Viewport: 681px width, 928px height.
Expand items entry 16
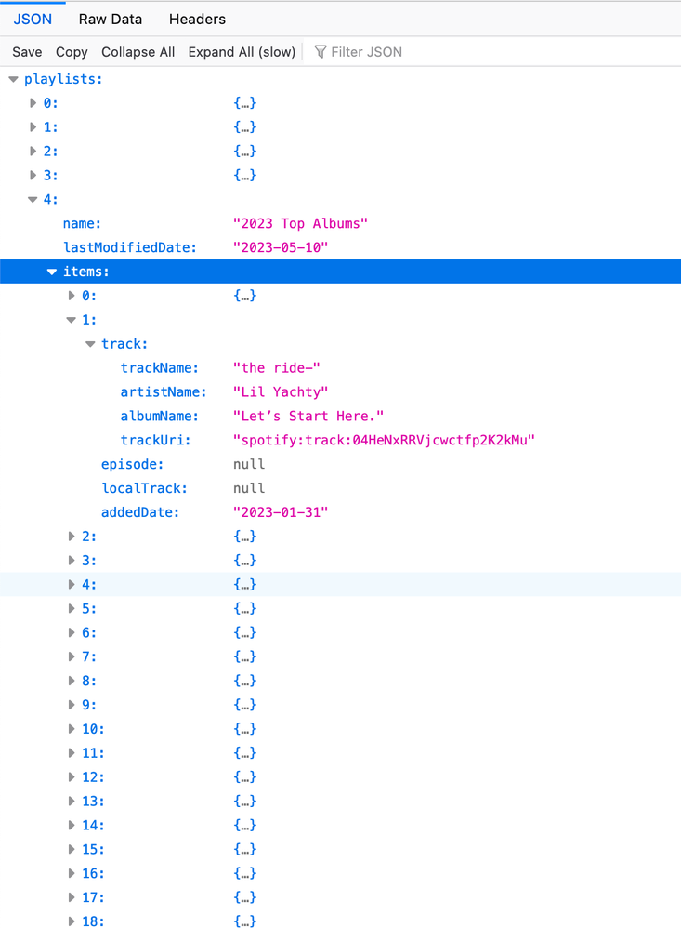72,873
